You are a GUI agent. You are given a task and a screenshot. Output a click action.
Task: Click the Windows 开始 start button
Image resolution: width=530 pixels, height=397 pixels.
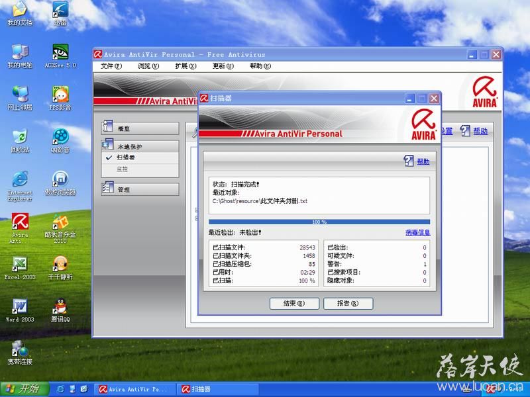click(25, 389)
